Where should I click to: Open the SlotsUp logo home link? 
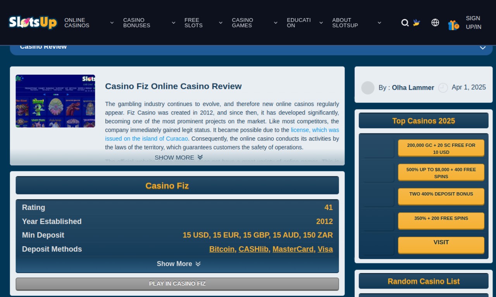coord(33,22)
